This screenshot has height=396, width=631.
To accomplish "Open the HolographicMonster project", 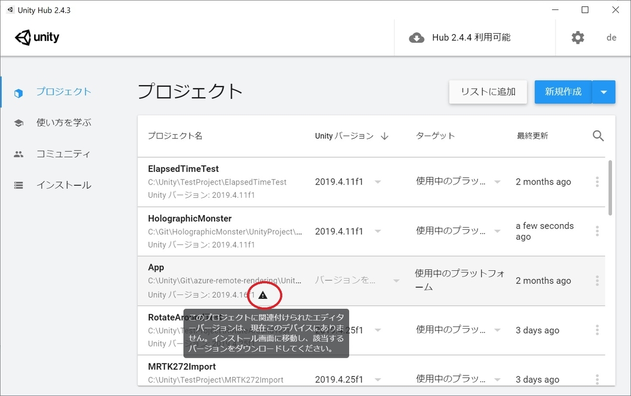I will (190, 218).
